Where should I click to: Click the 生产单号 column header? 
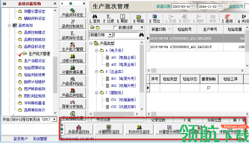point(210,29)
